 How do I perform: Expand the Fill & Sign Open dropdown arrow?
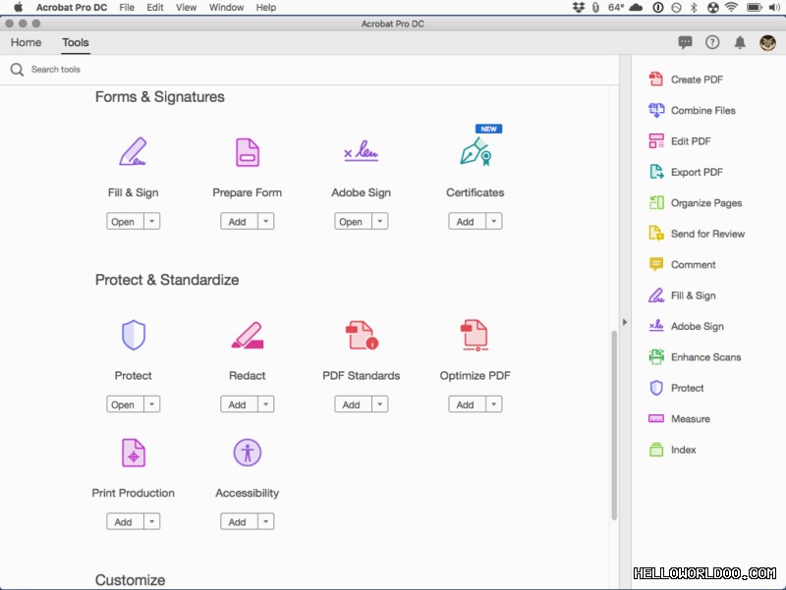click(152, 221)
